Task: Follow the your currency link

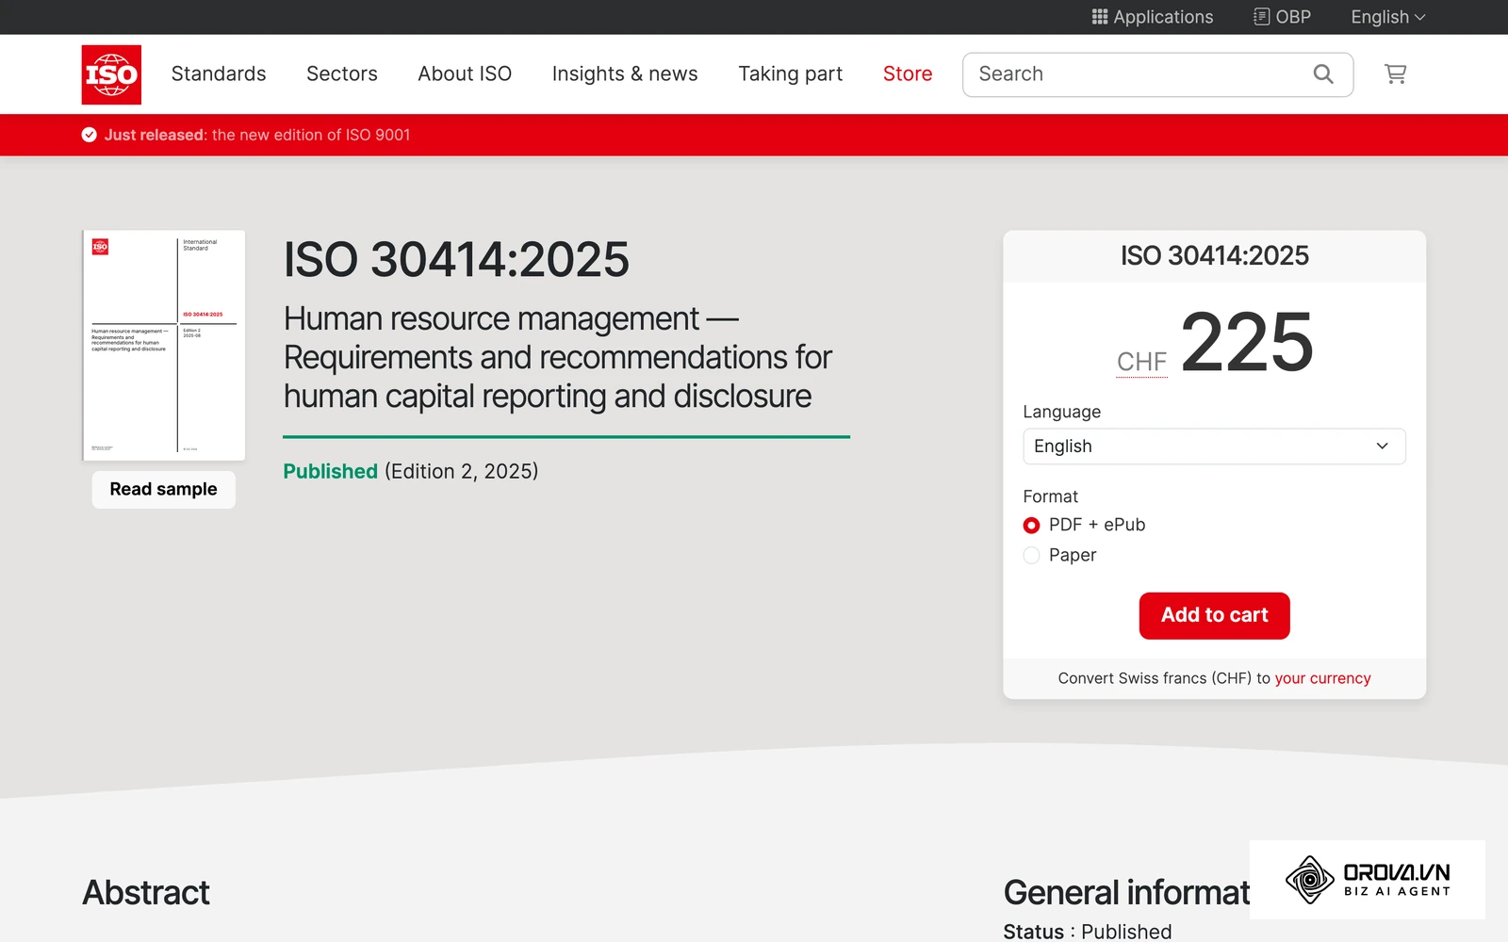Action: tap(1322, 678)
